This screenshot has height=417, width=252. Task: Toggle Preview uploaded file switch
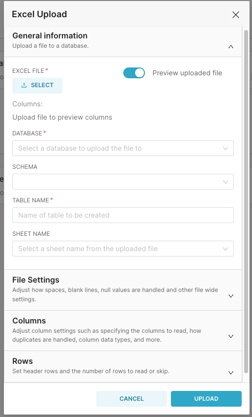point(134,73)
